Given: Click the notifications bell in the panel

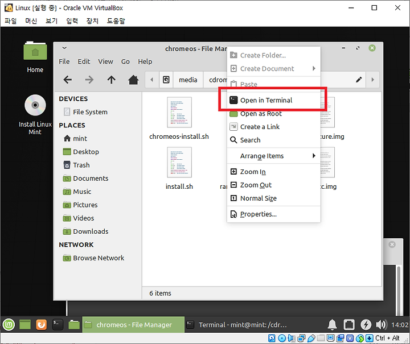Looking at the screenshot, I should [333, 325].
